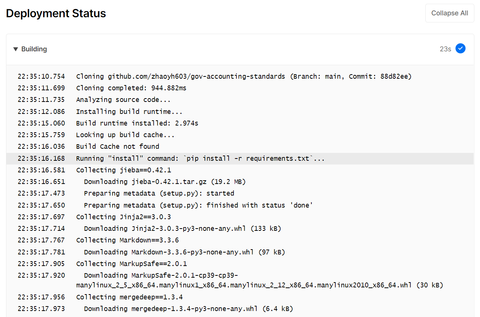The image size is (480, 317).
Task: Select the 'Build runtime installed: 2.974s' line
Action: tap(137, 123)
